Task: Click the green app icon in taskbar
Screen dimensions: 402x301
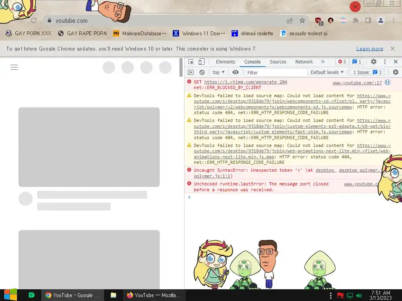Action: point(31,295)
